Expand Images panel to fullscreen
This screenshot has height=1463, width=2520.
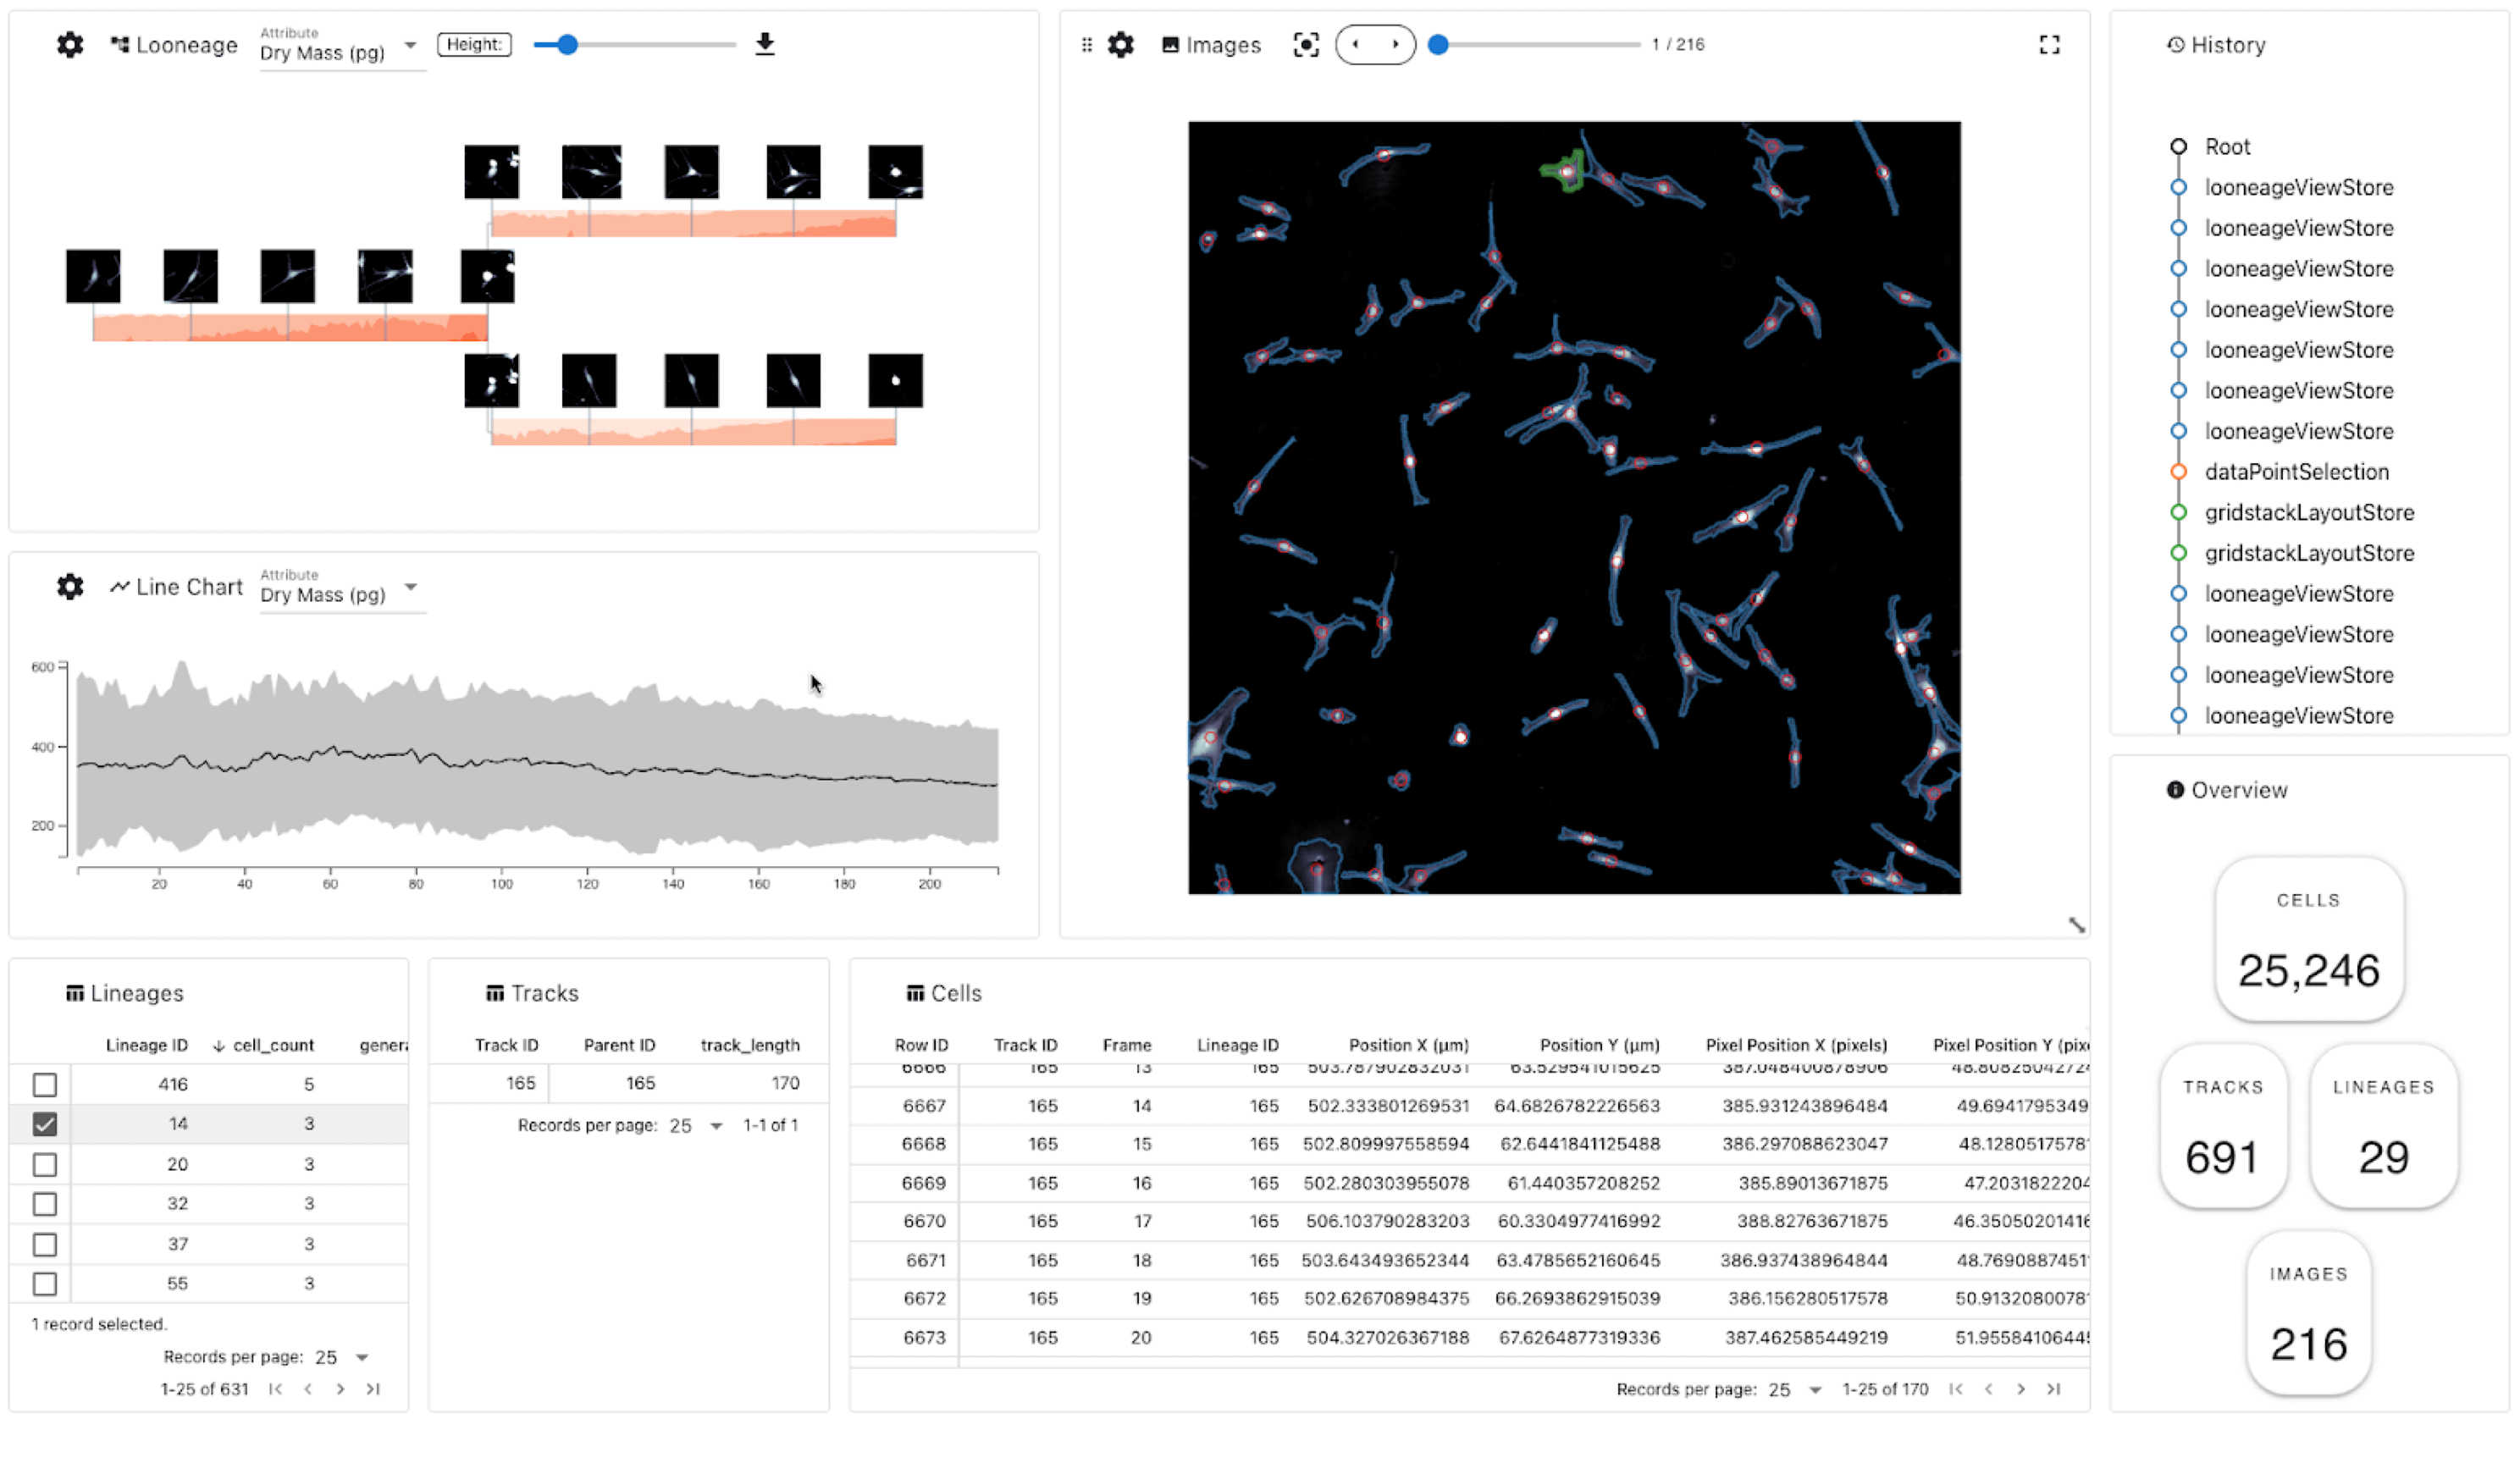click(x=2050, y=45)
